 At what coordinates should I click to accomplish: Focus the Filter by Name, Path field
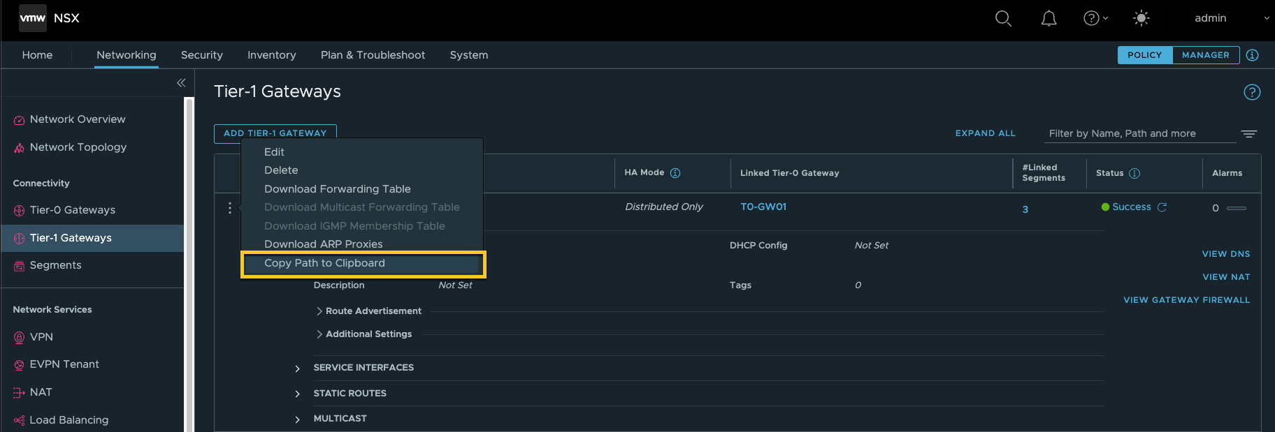tap(1139, 133)
